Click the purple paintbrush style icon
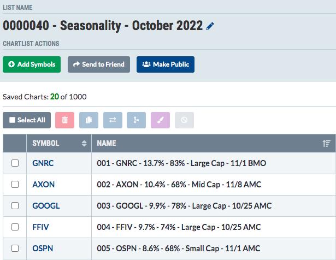This screenshot has width=336, height=260. coord(160,120)
